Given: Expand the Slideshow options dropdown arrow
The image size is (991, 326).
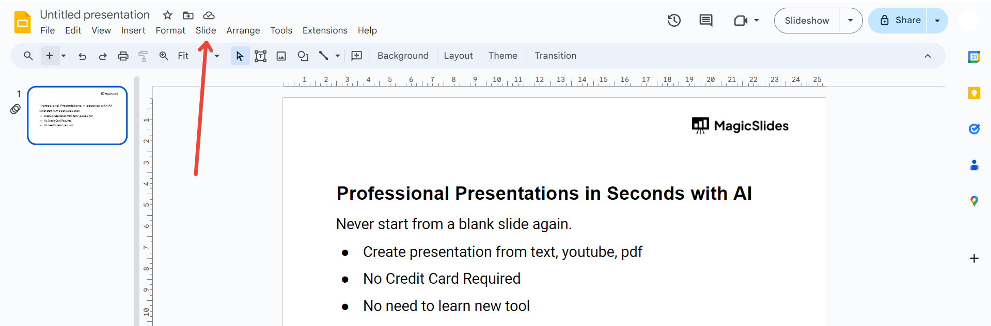Looking at the screenshot, I should click(851, 21).
